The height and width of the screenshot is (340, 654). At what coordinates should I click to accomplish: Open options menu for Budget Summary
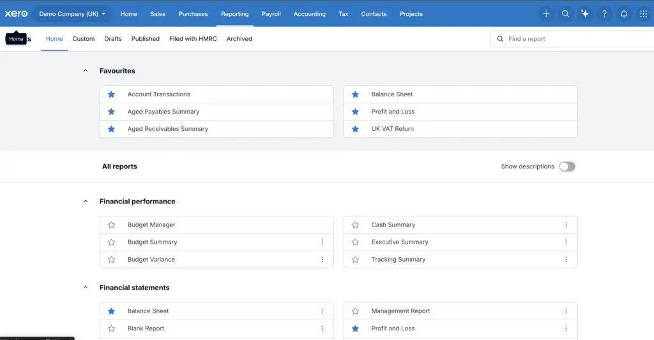[322, 242]
